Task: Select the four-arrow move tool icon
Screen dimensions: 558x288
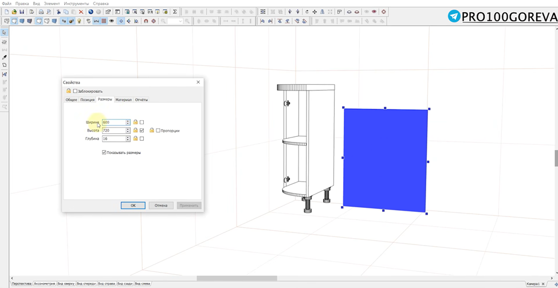Action: (x=315, y=11)
